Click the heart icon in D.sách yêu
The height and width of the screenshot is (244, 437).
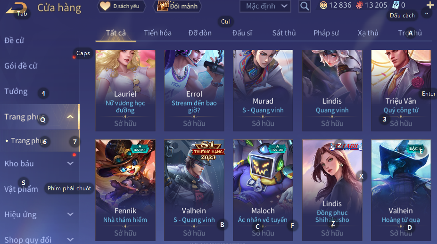tap(105, 6)
